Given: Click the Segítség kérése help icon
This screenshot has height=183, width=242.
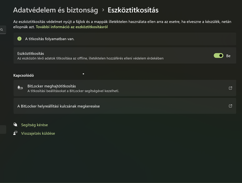Looking at the screenshot, I should click(15, 125).
